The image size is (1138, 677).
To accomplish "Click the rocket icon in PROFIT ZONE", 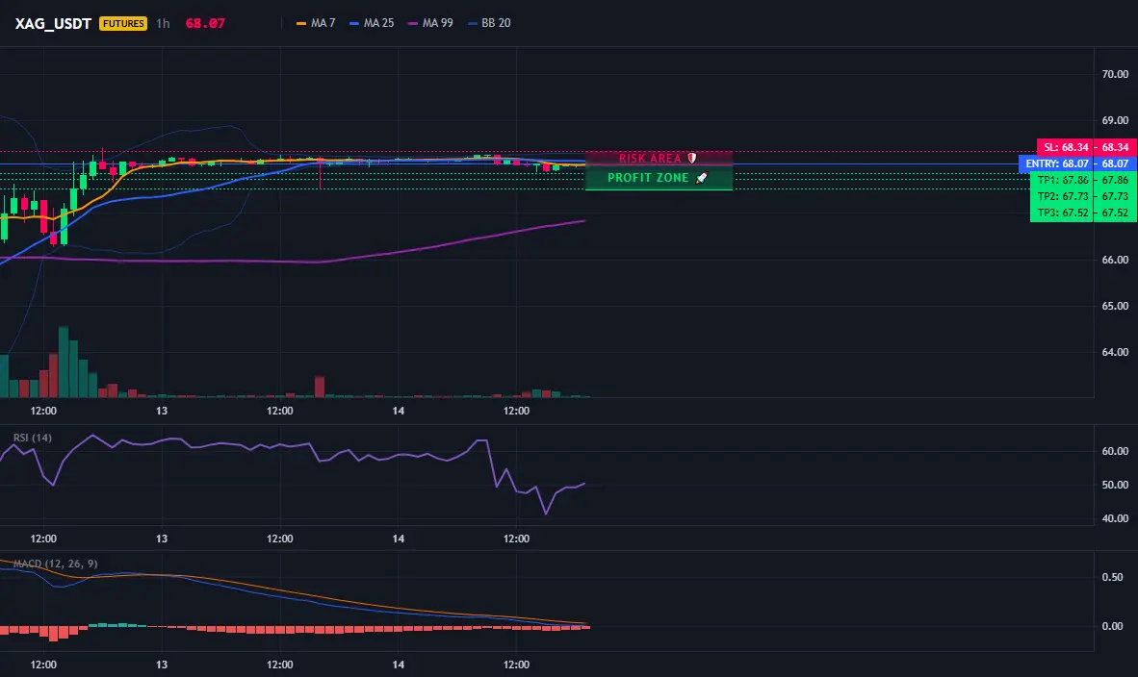I will tap(701, 178).
